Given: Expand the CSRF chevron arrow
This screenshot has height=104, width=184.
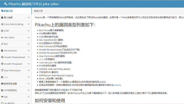Looking at the screenshot, I should click(28, 31).
